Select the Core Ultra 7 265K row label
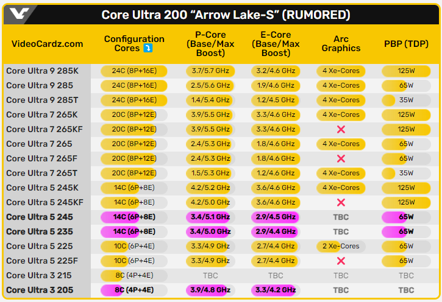This screenshot has width=442, height=302. click(41, 115)
